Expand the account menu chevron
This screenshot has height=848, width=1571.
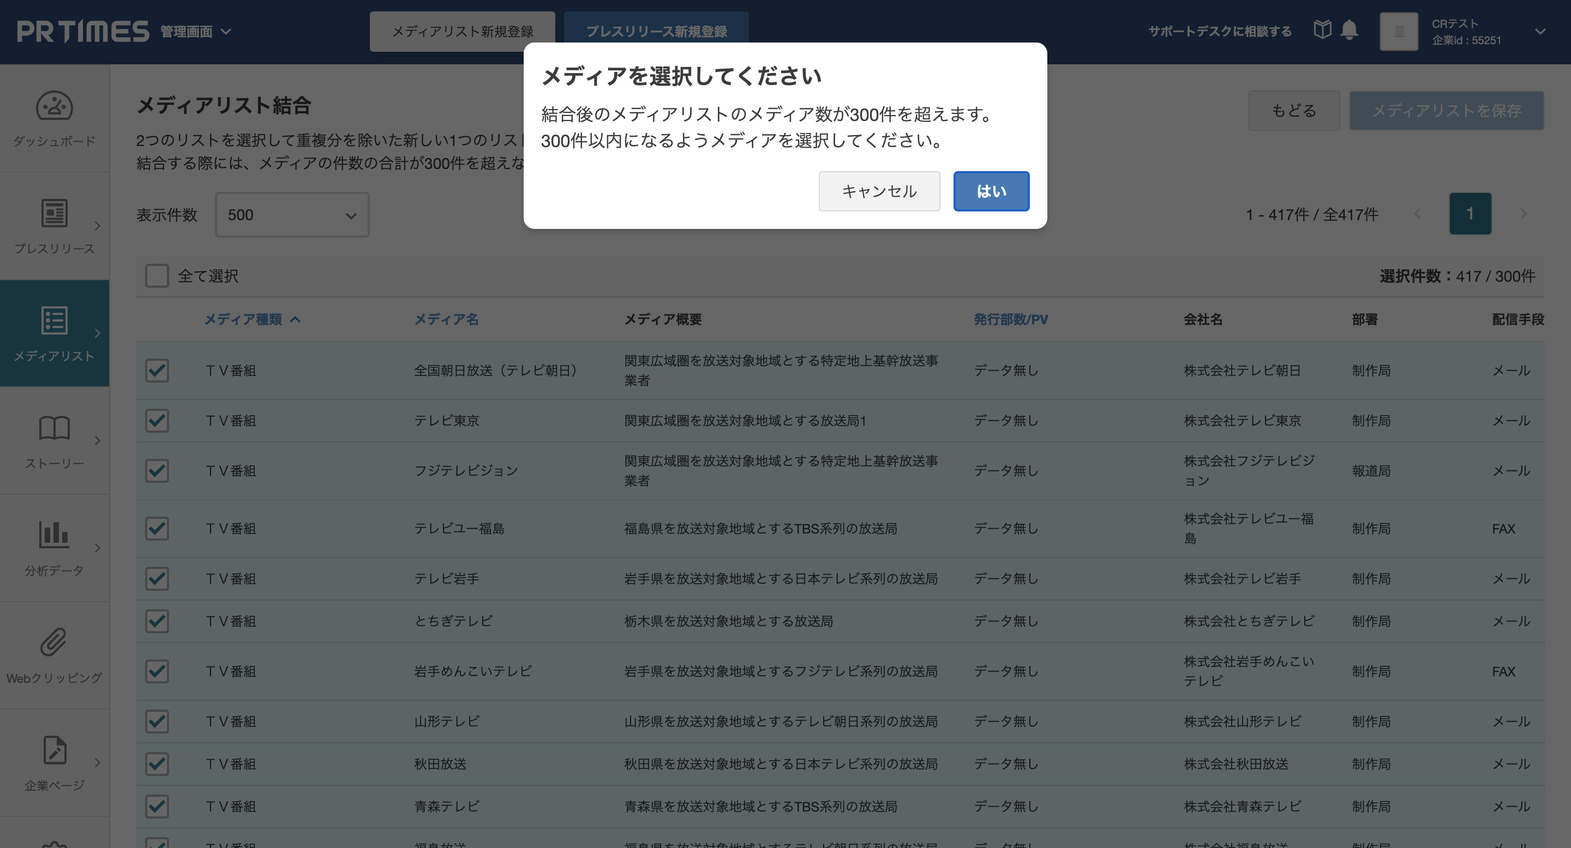1540,32
